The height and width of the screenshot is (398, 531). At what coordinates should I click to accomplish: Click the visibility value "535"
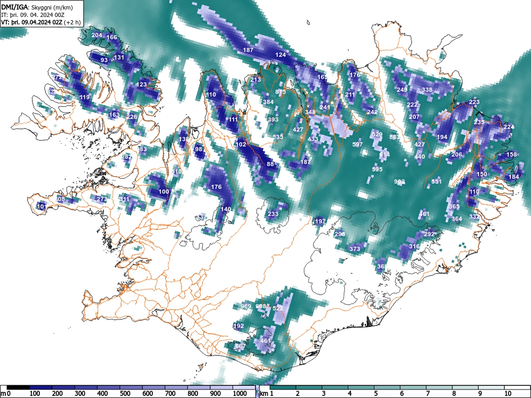click(278, 137)
